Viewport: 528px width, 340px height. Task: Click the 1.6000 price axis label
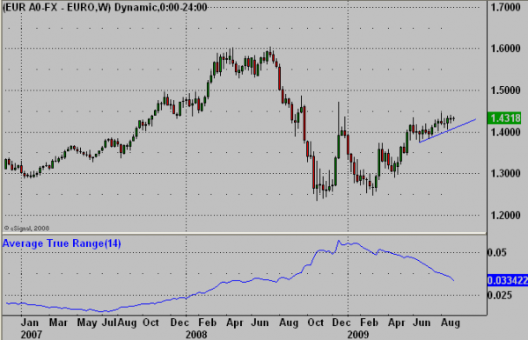click(x=505, y=48)
